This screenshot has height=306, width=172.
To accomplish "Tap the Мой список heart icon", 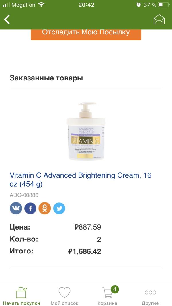I will tap(64, 293).
